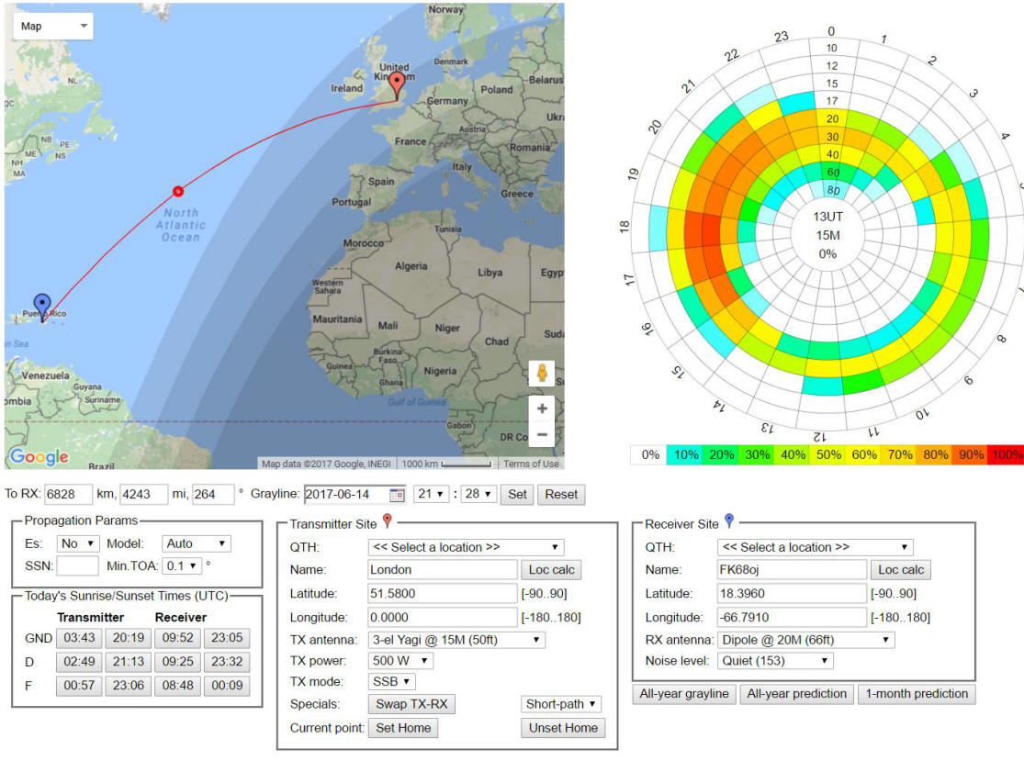
Task: Open the Map type dropdown
Action: click(x=53, y=26)
